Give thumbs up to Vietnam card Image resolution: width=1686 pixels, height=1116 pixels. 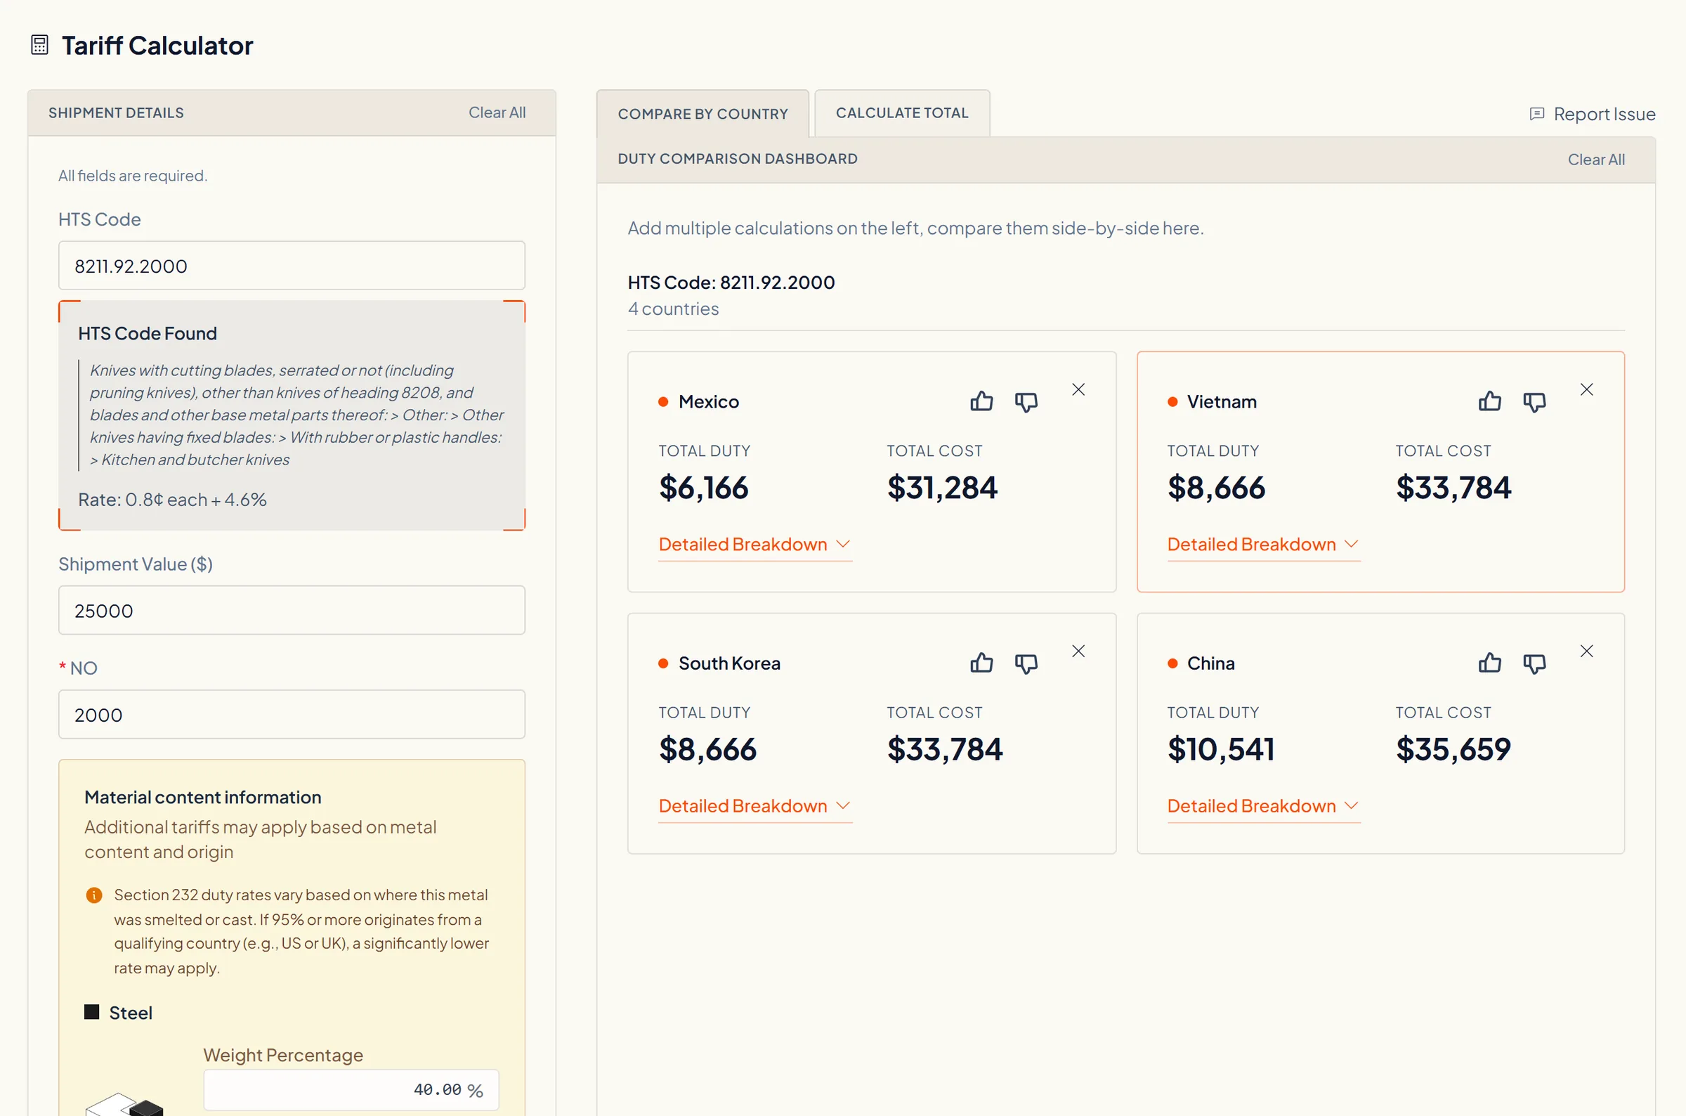point(1490,401)
